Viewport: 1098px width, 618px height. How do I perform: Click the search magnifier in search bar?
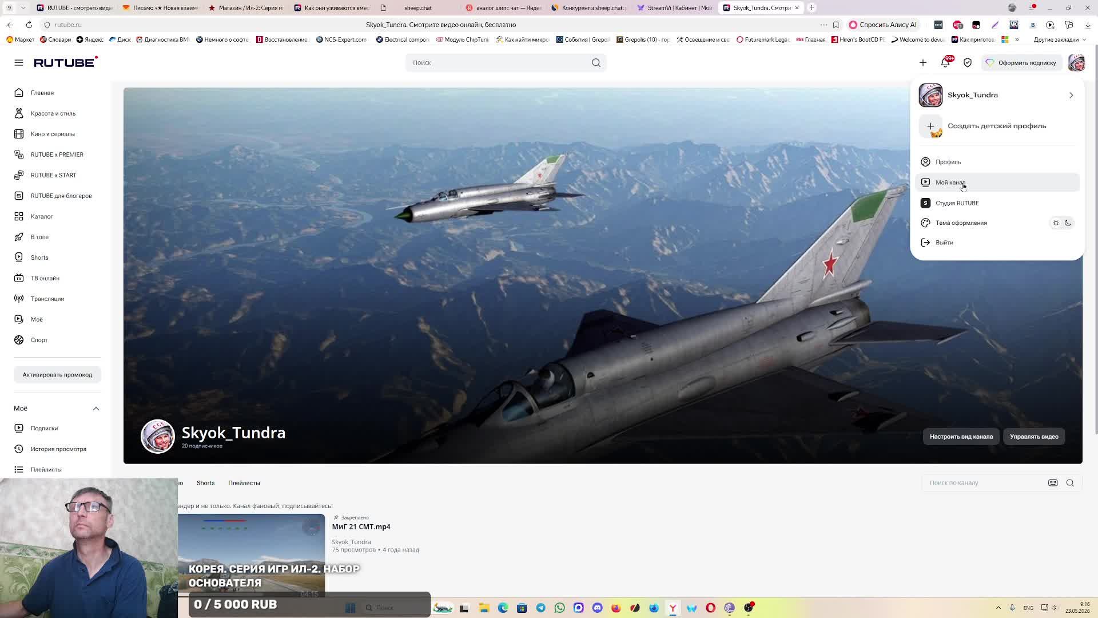[x=596, y=63]
